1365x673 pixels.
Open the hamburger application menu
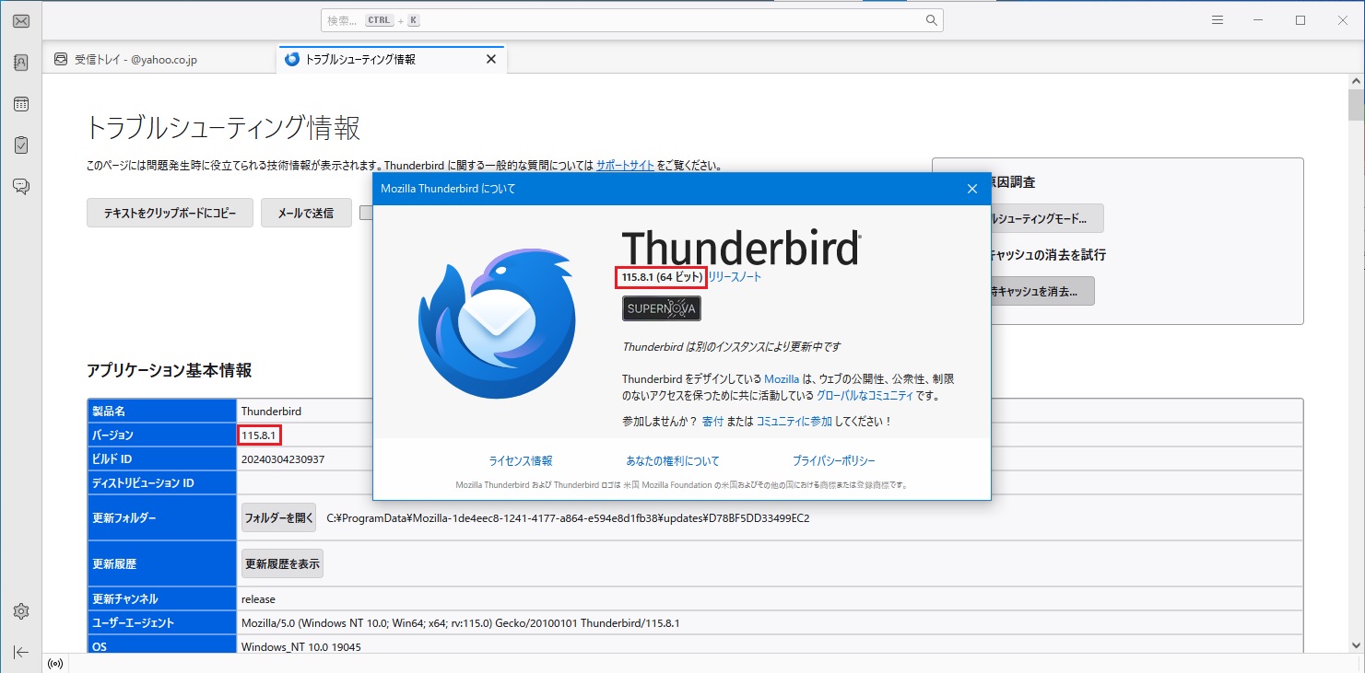pos(1218,20)
